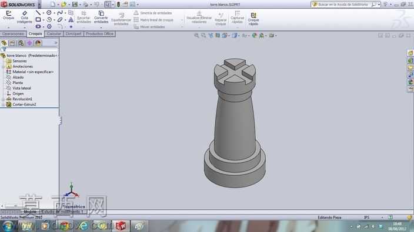Expand the Cortar-Extruir2 feature node
This screenshot has width=414, height=232.
(x=3, y=105)
